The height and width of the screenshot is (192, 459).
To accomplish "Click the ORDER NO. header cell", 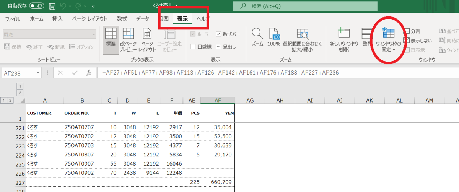I will (x=82, y=113).
